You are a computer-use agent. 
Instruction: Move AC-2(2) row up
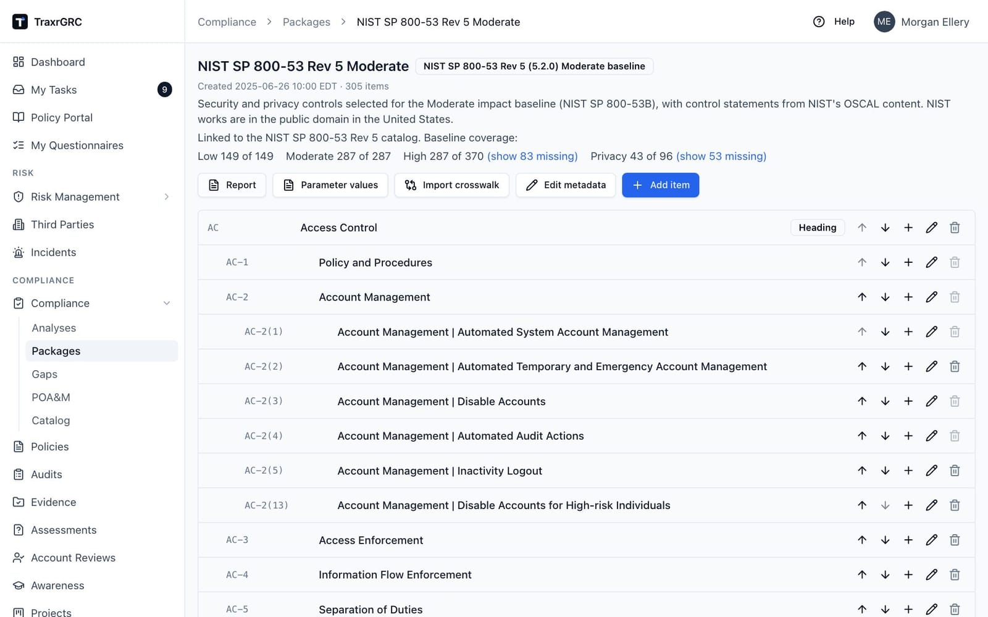click(x=862, y=366)
